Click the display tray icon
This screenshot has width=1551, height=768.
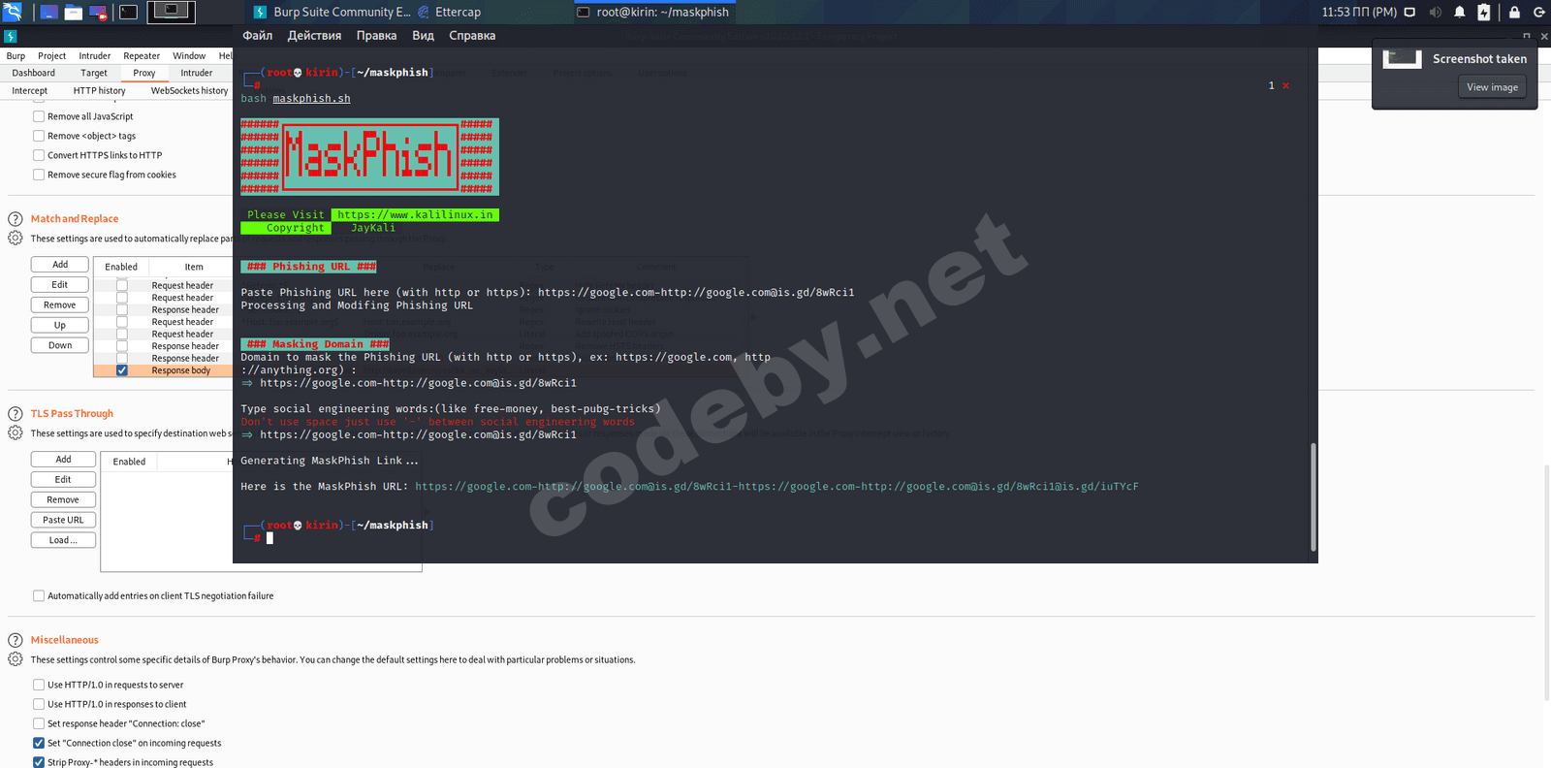1409,12
